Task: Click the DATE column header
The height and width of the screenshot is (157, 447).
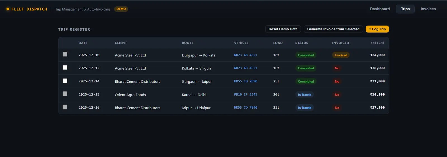Action: tap(83, 43)
